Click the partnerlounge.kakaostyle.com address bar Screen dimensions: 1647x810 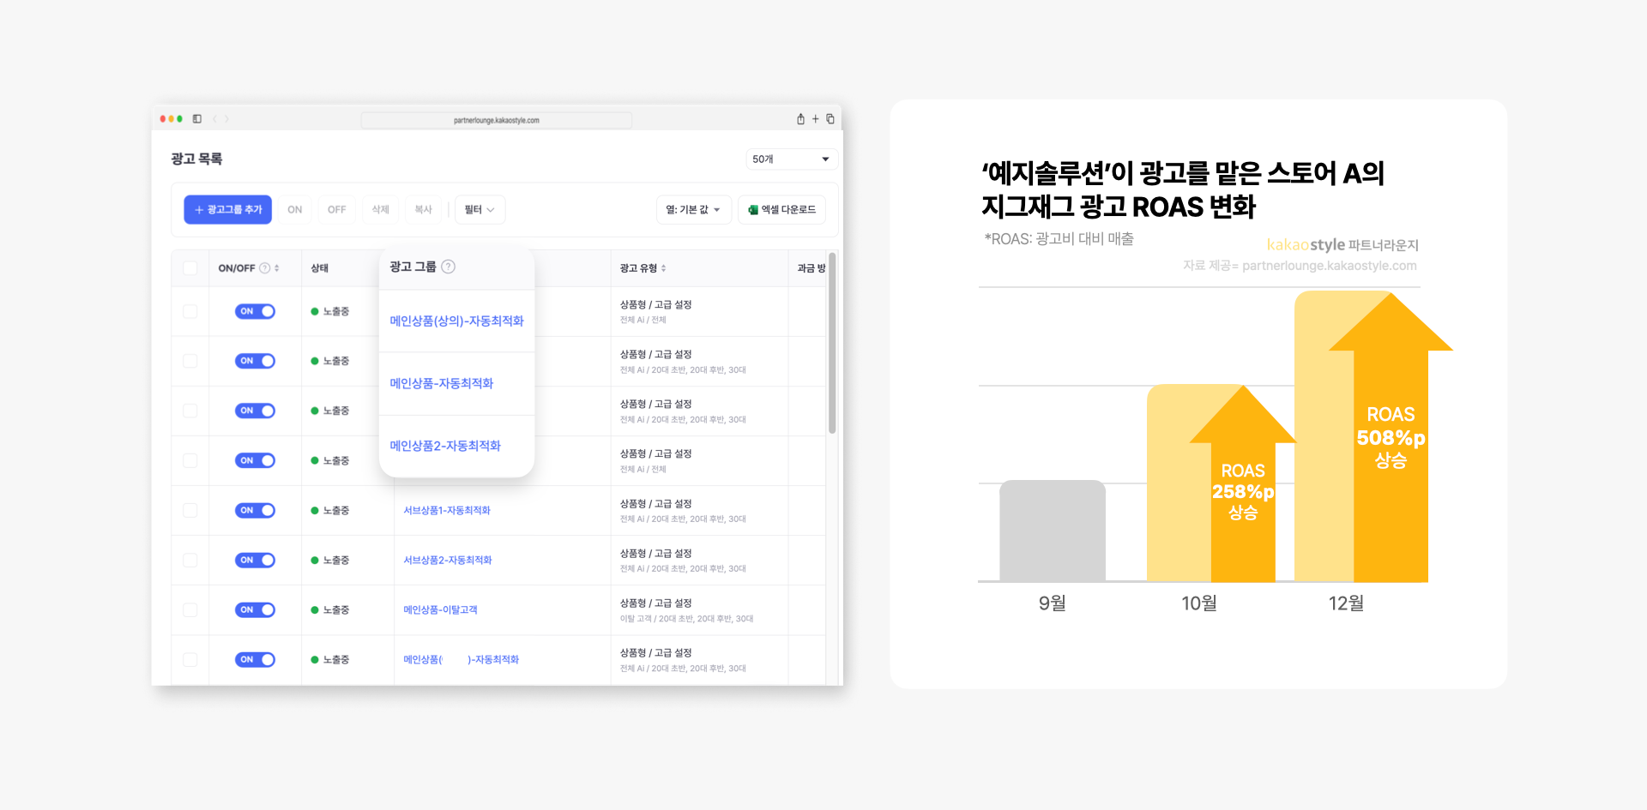[497, 120]
